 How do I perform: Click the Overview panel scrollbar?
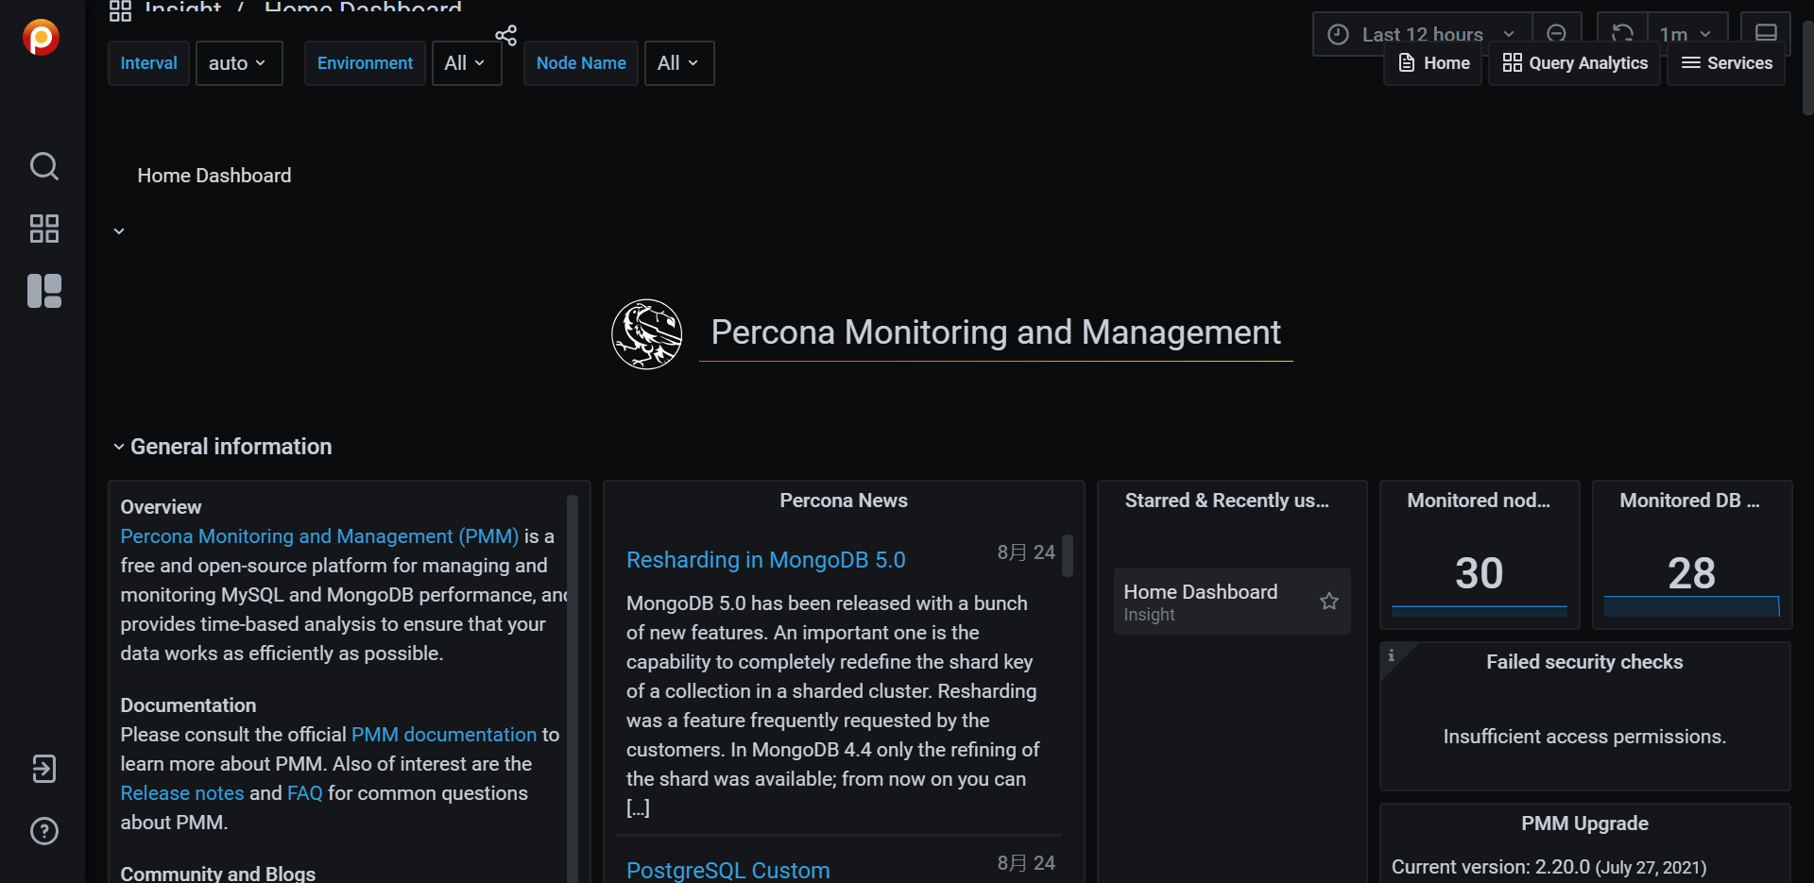(573, 687)
